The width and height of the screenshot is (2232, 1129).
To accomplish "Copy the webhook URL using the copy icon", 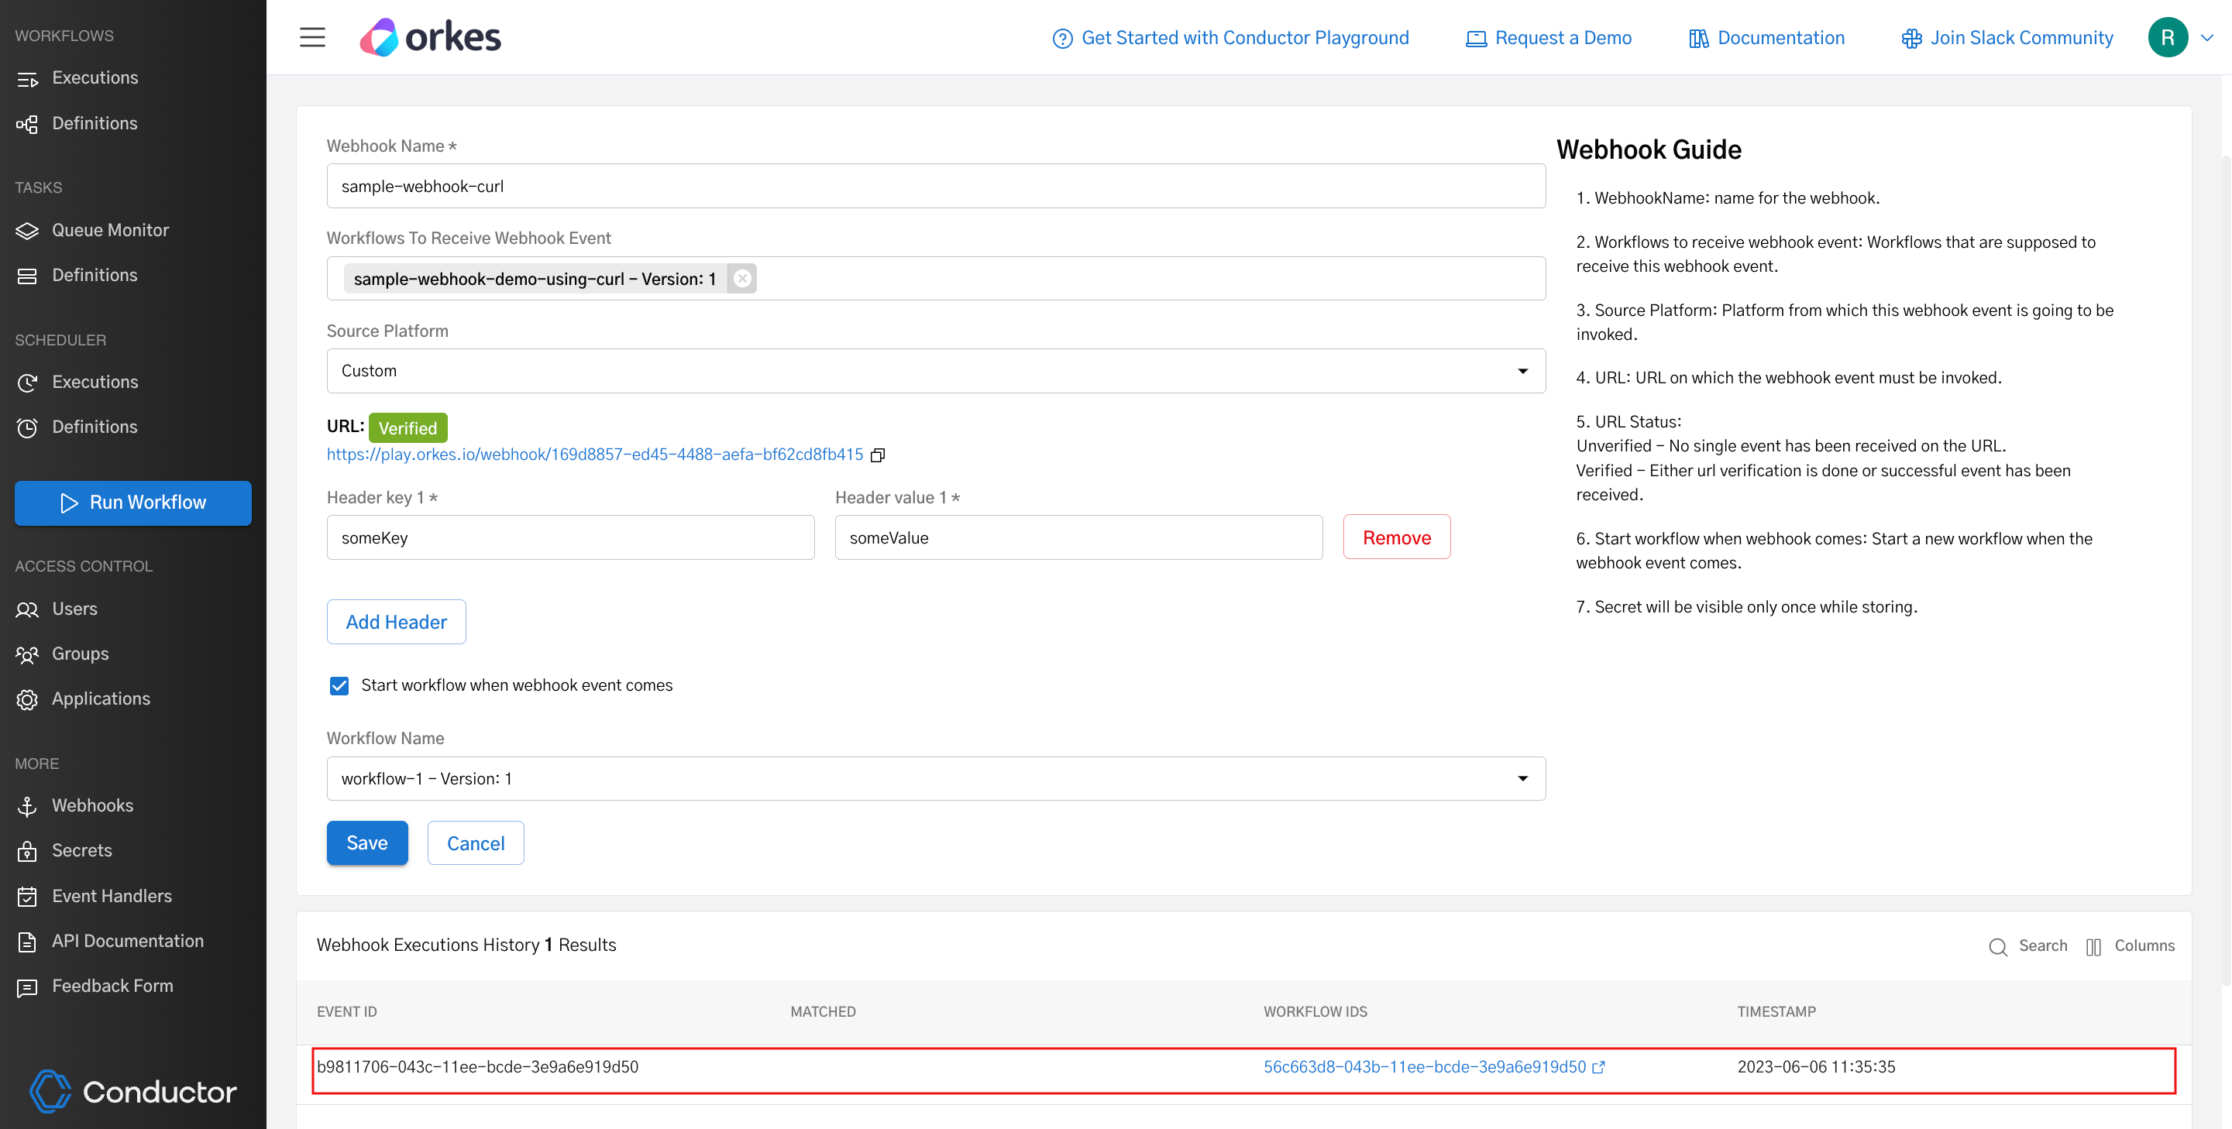I will tap(878, 455).
